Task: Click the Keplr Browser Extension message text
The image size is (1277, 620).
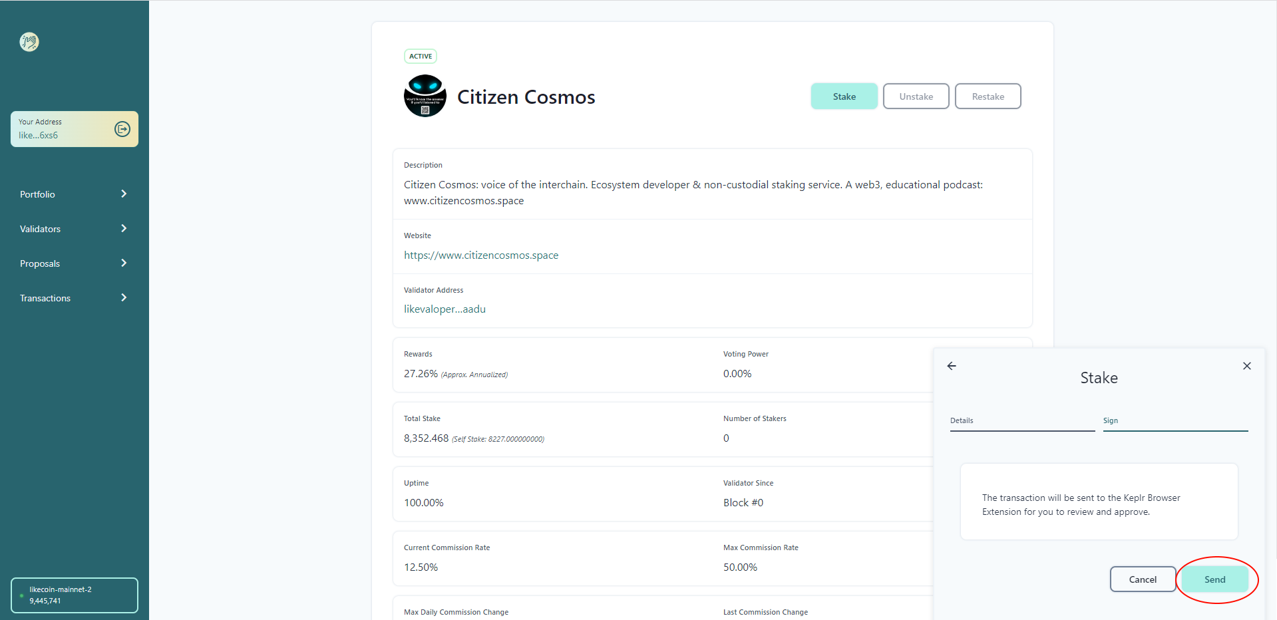Action: 1081,505
